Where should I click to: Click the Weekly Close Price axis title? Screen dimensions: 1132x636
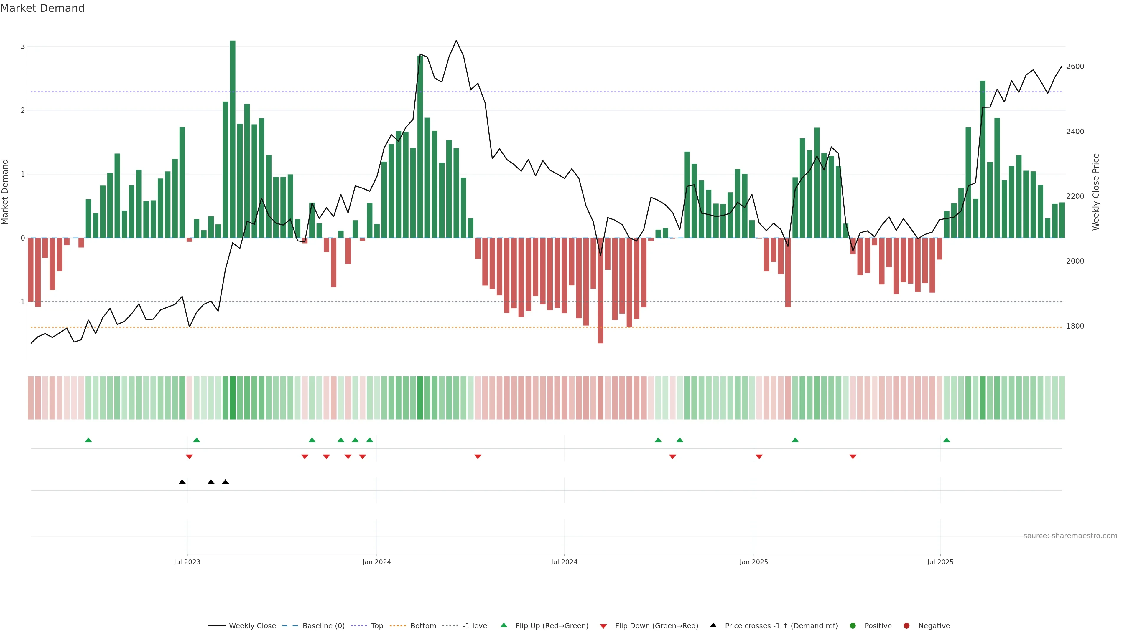[1096, 192]
